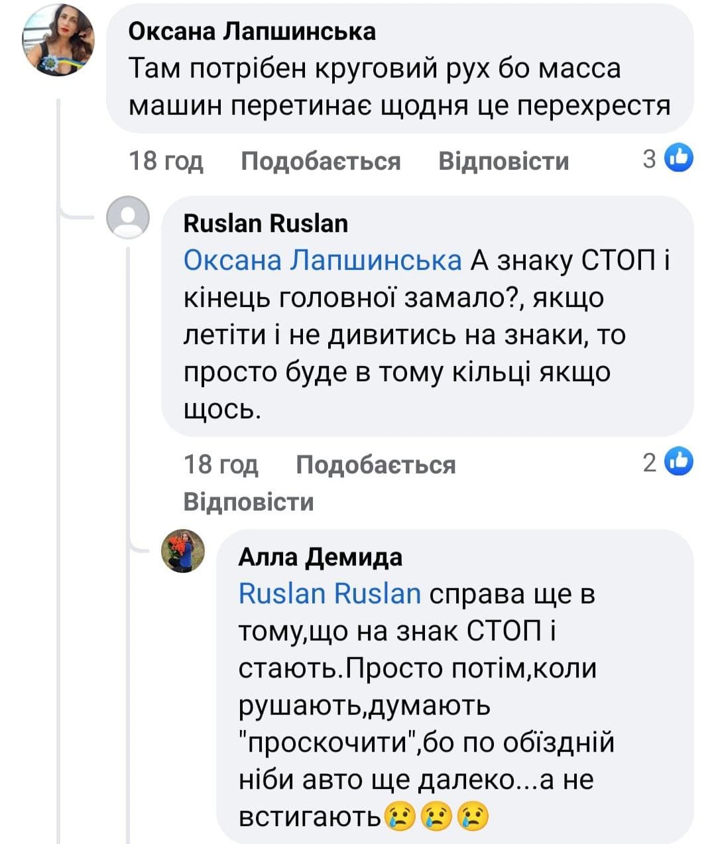The height and width of the screenshot is (844, 716).
Task: Click the blue like reaction icon beside count 2
Action: 678,461
